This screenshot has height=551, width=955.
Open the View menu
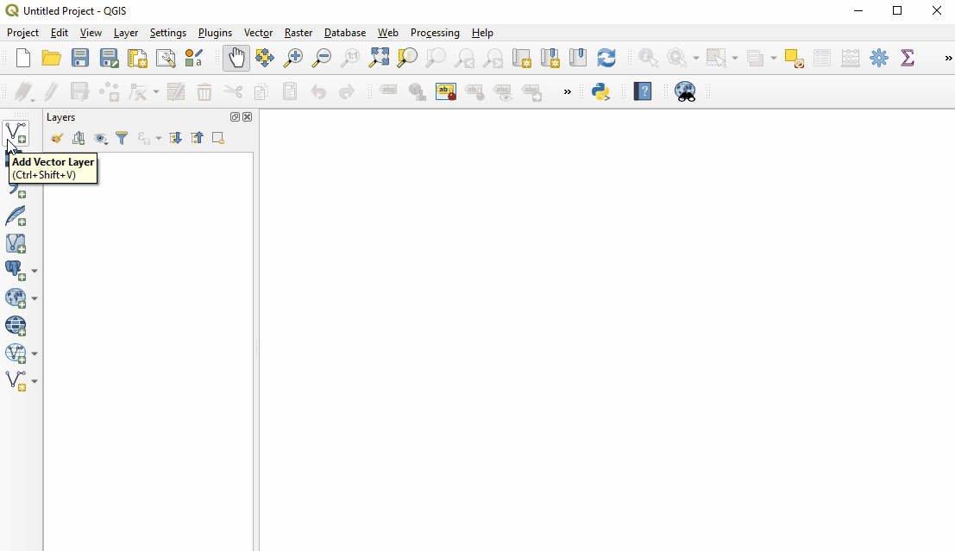[91, 33]
